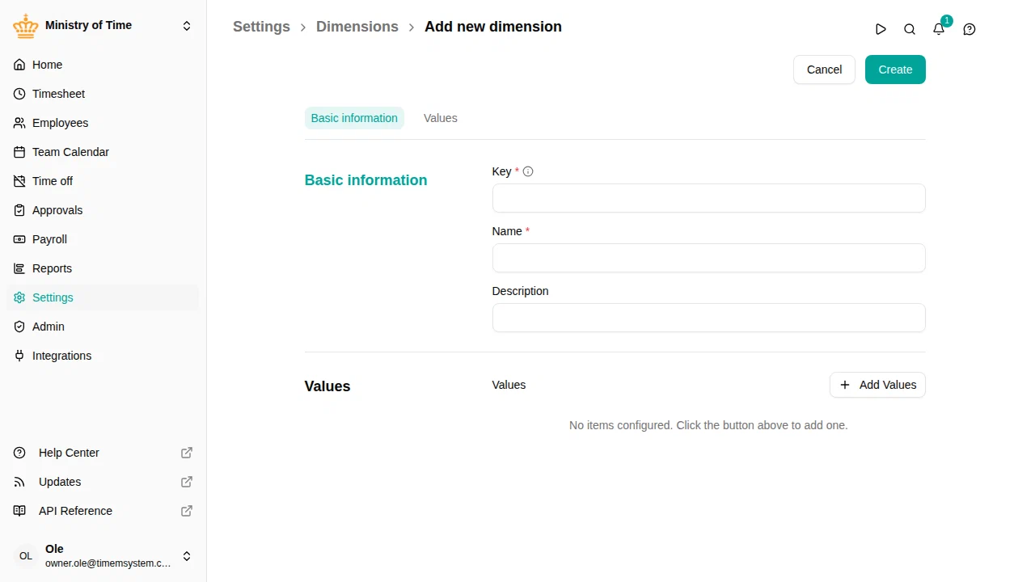
Task: Click the help chat icon in header
Action: click(x=970, y=29)
